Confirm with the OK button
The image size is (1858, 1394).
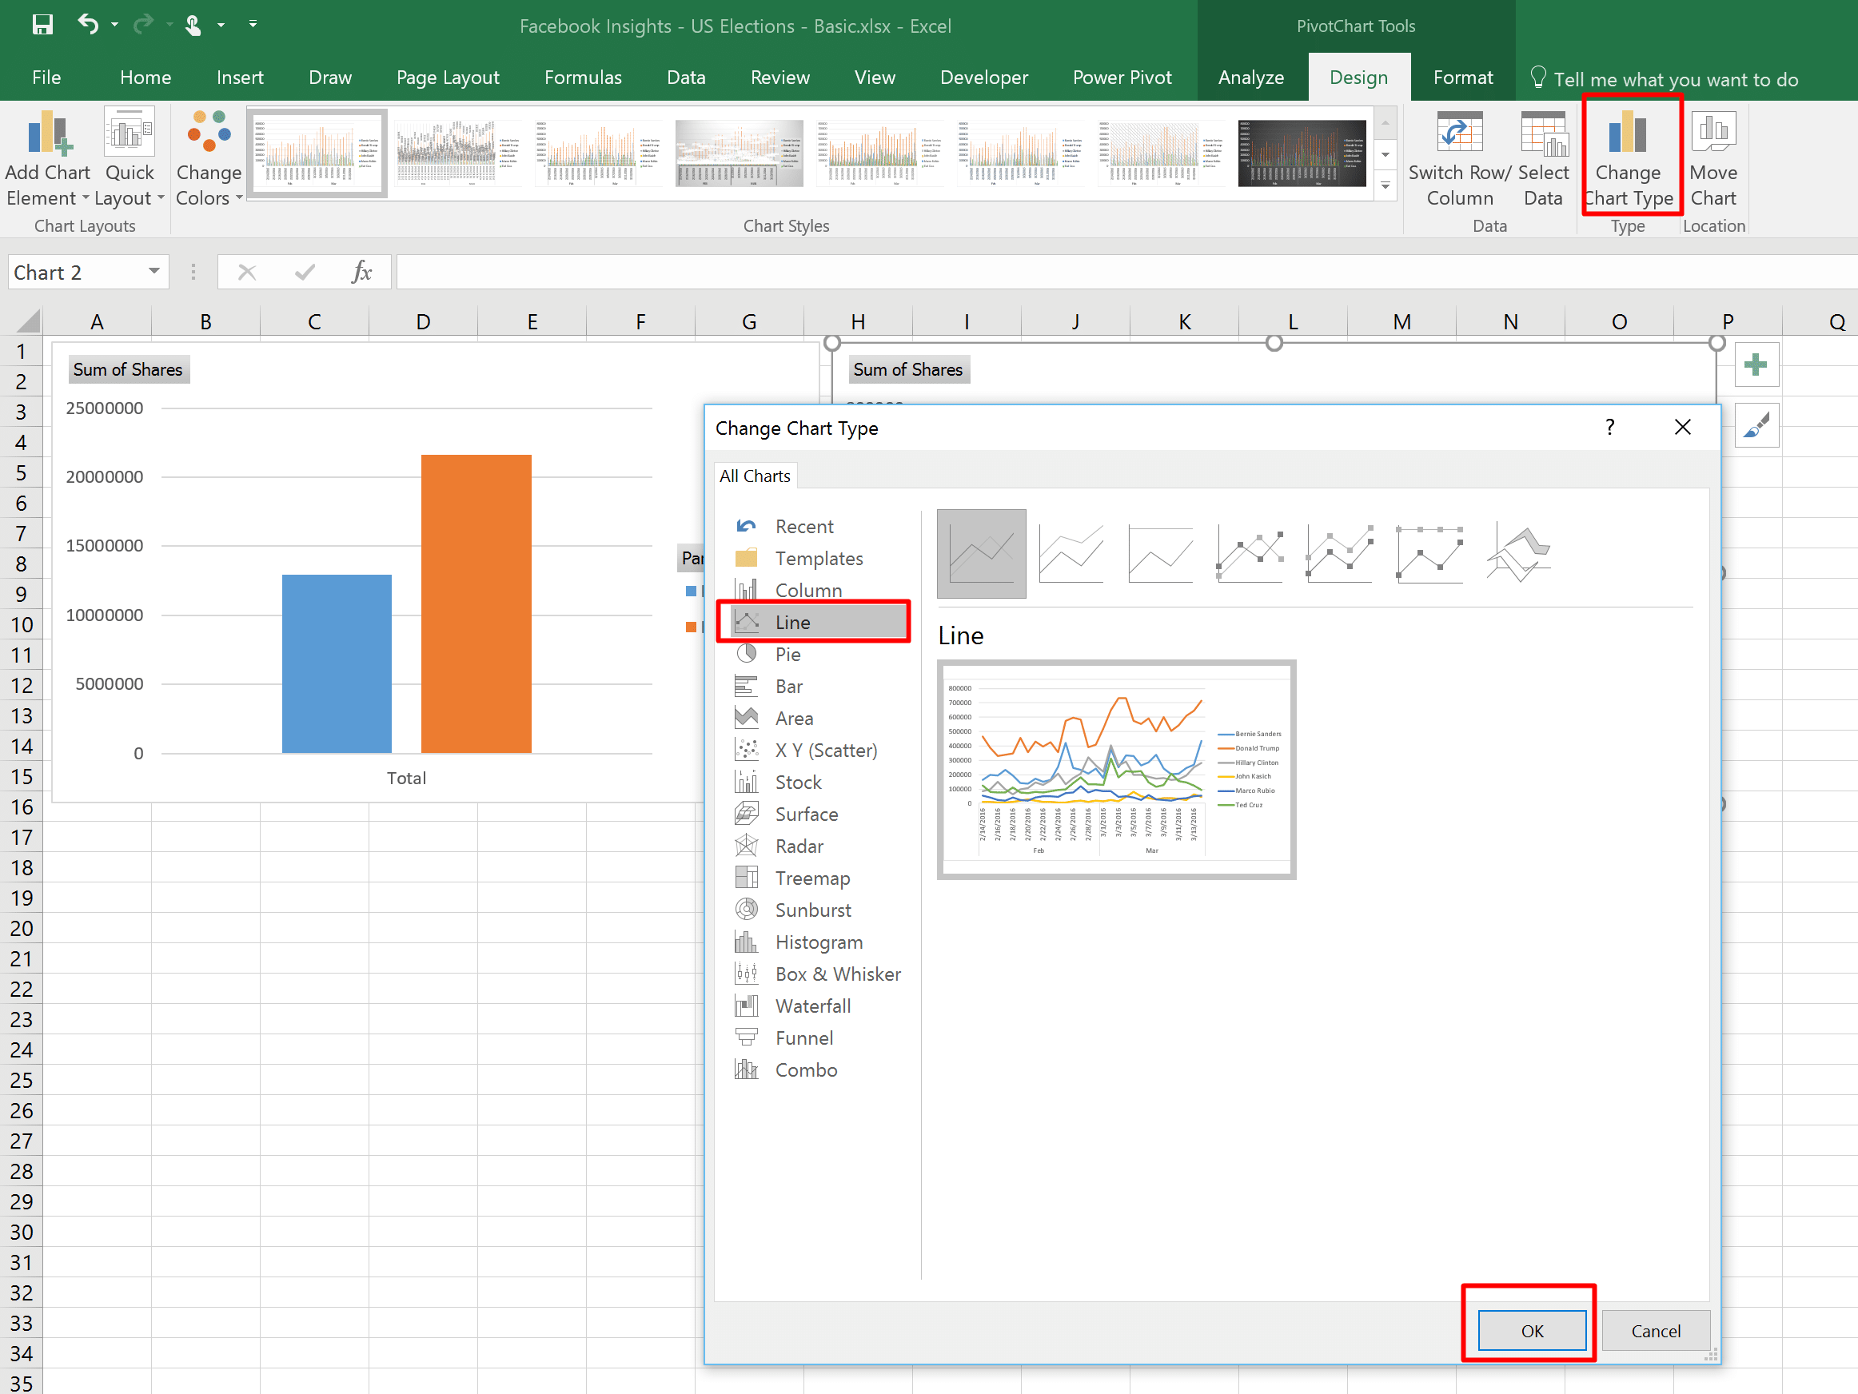(1531, 1330)
